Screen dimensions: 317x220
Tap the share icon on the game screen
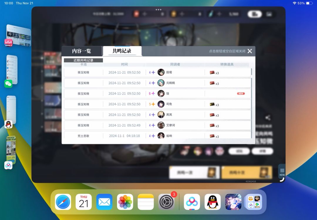pyautogui.click(x=268, y=118)
